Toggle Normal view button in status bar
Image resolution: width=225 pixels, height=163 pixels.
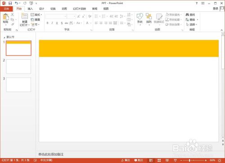click(151, 160)
